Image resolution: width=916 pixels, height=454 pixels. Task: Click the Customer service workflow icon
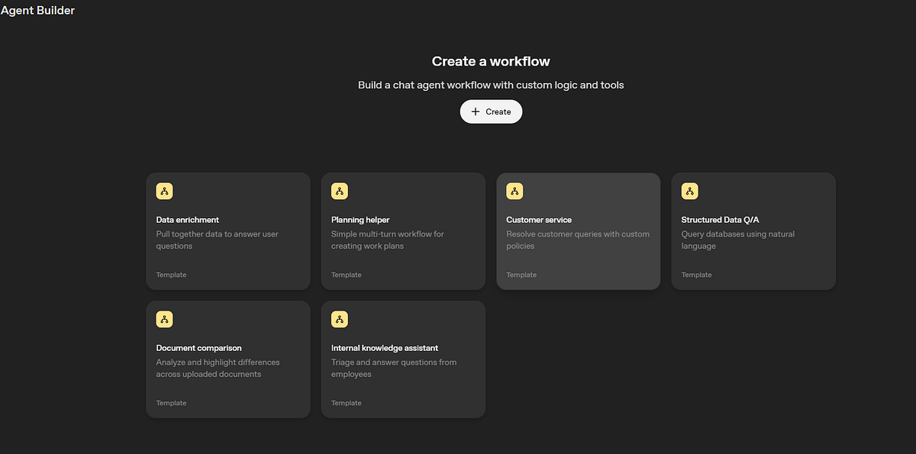point(514,192)
